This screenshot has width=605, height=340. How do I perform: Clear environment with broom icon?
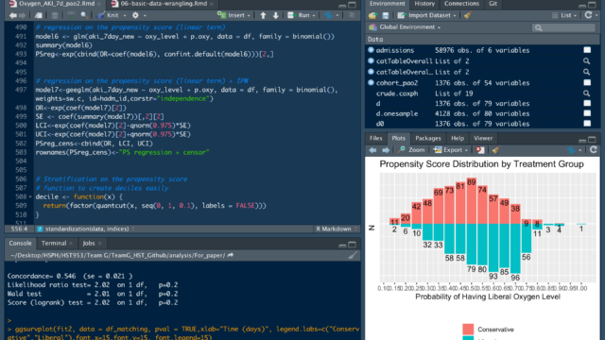(468, 15)
